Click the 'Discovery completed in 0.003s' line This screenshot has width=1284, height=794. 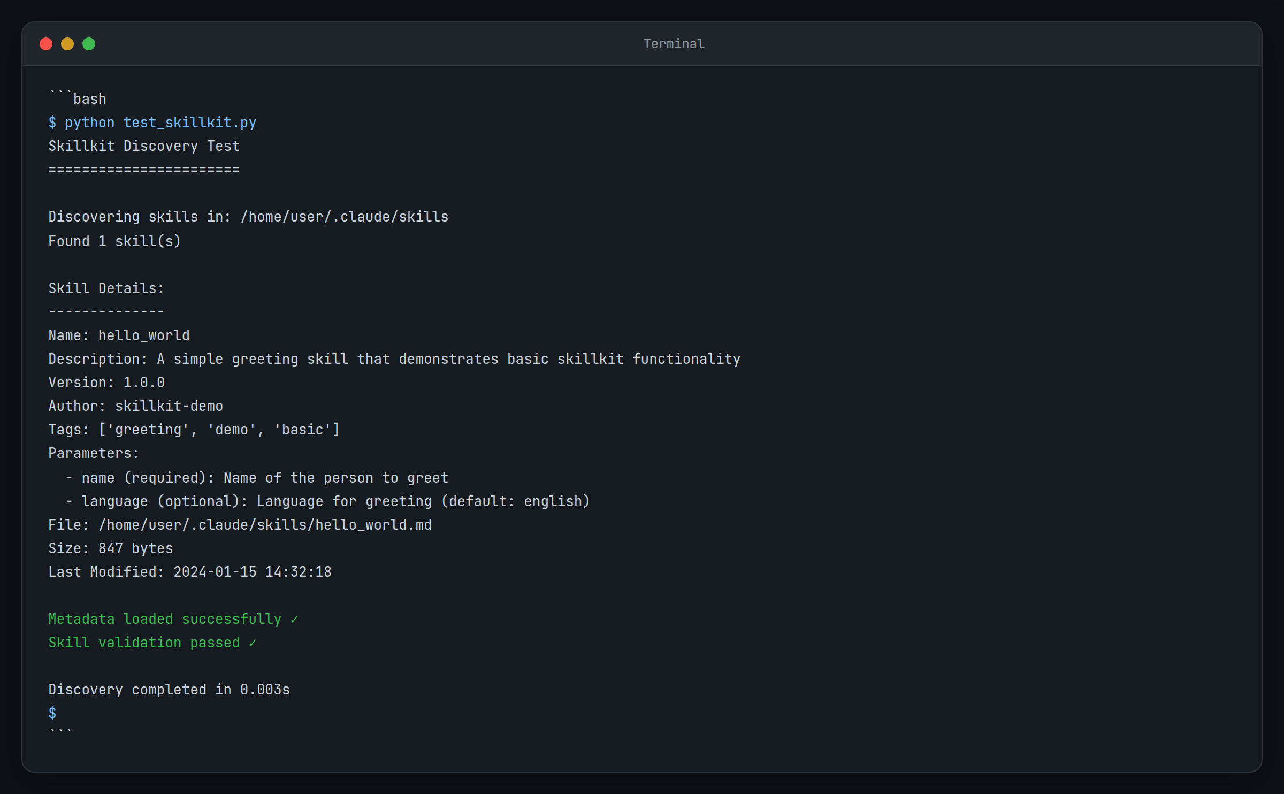click(x=169, y=689)
